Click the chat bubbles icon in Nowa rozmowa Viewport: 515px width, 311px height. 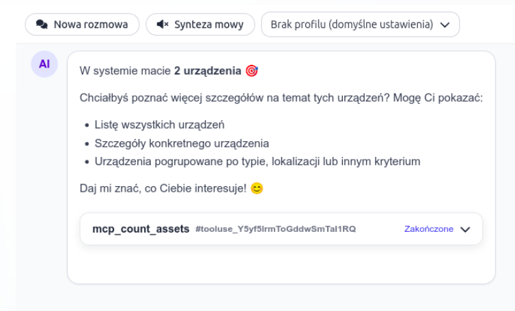pyautogui.click(x=42, y=25)
